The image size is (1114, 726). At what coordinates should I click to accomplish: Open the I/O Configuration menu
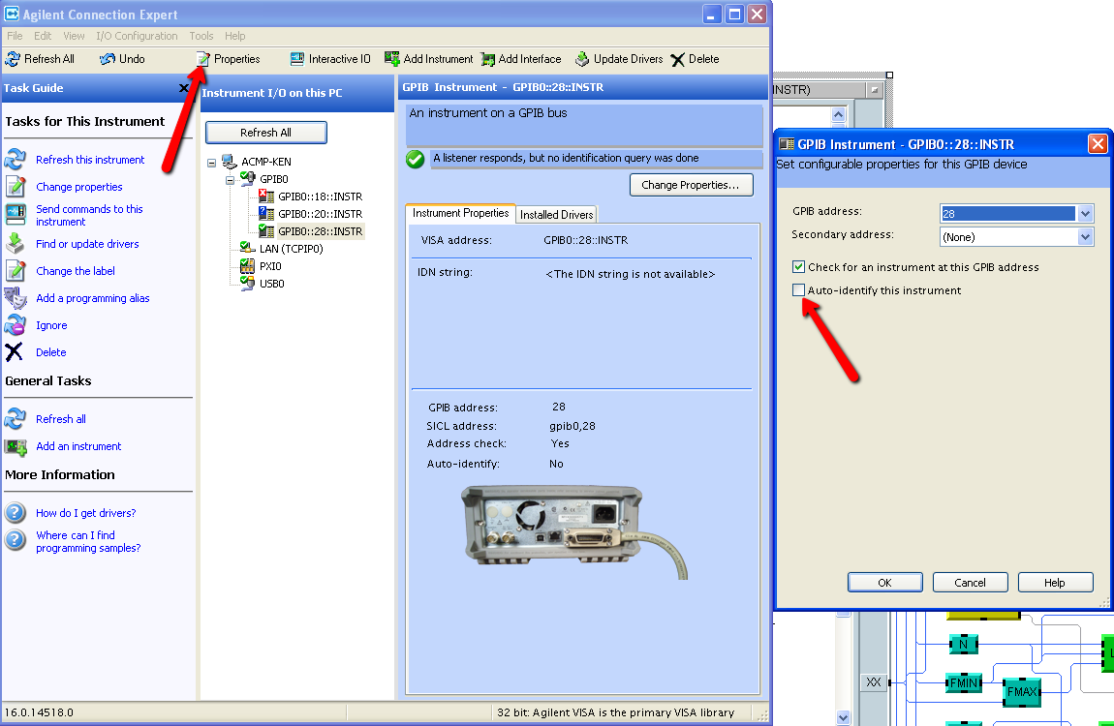[138, 36]
